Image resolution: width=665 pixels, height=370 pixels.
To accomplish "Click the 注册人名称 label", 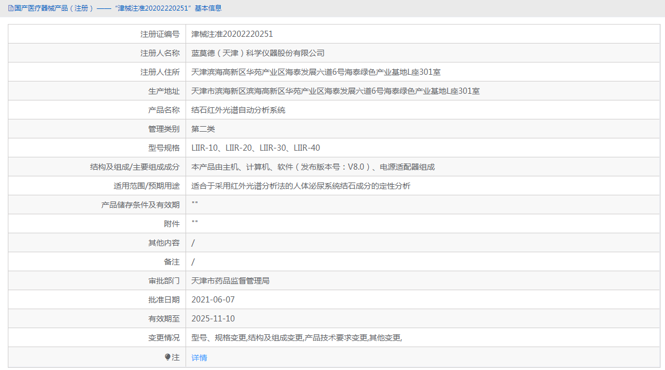I will click(160, 53).
